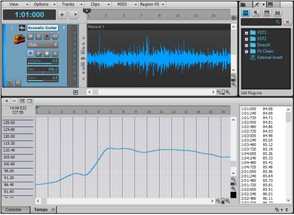Arm Acoustic Guitar track for recording
Viewport: 294px width, 215px height.
47,36
